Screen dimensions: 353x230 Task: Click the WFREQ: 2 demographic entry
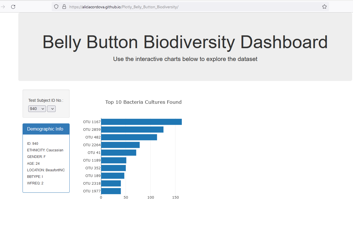coord(35,183)
